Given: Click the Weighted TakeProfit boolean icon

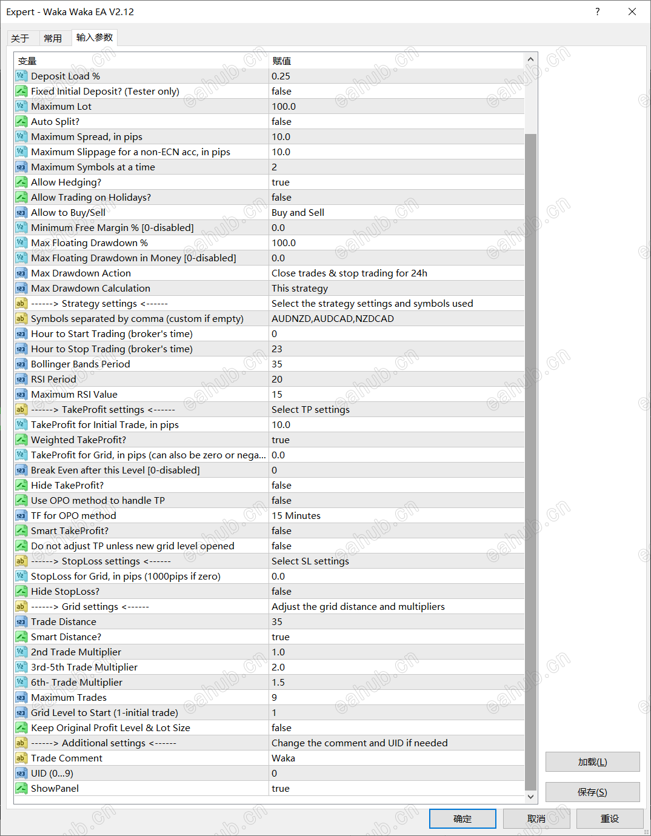Looking at the screenshot, I should point(21,440).
